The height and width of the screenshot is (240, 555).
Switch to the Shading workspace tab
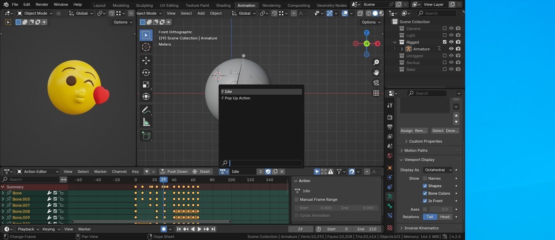point(223,5)
